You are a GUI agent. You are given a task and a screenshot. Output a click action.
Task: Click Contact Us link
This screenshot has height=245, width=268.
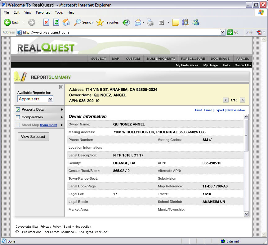243,65
